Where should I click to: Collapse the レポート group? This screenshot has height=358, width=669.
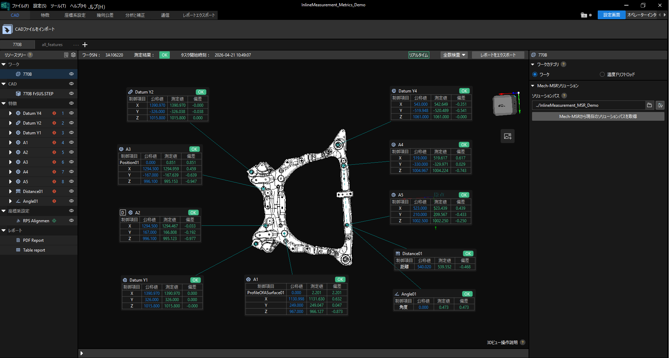3,230
